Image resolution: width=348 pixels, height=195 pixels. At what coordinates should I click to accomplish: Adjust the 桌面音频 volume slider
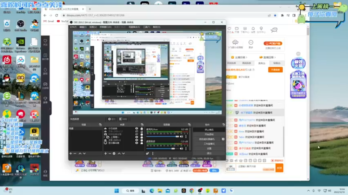162,149
